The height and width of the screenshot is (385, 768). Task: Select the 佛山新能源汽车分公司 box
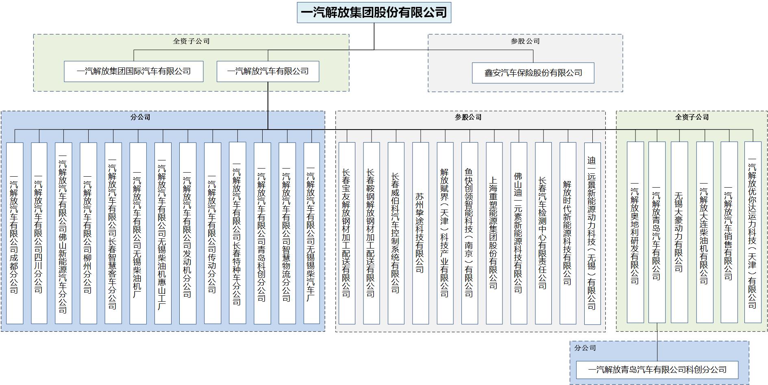click(63, 233)
